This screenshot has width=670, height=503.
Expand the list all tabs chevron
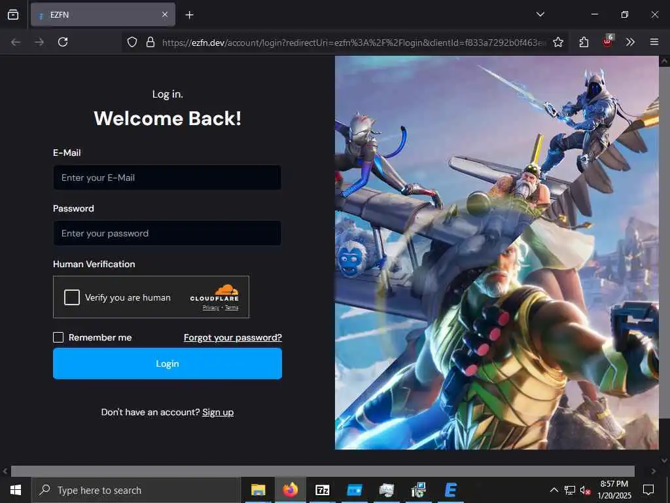tap(540, 14)
